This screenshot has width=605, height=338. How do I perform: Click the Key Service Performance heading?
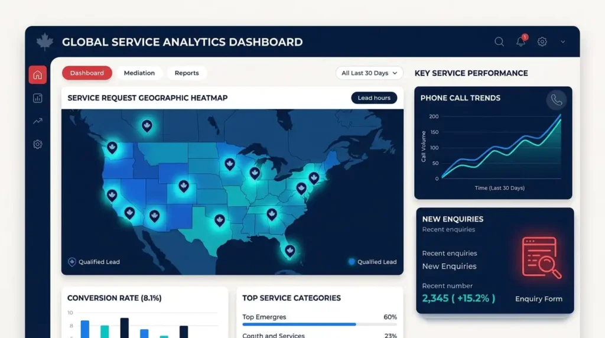click(471, 73)
